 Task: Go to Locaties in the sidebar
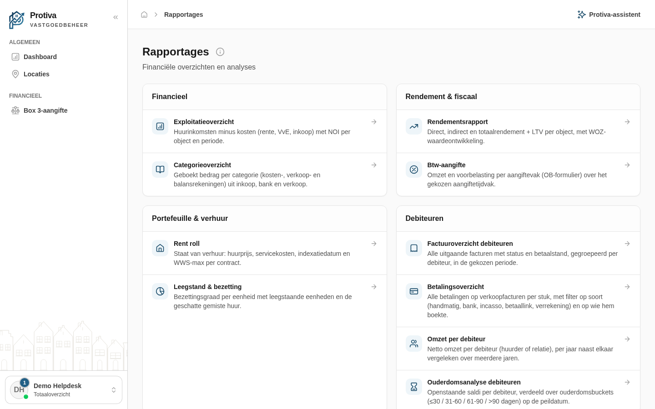tap(64, 74)
